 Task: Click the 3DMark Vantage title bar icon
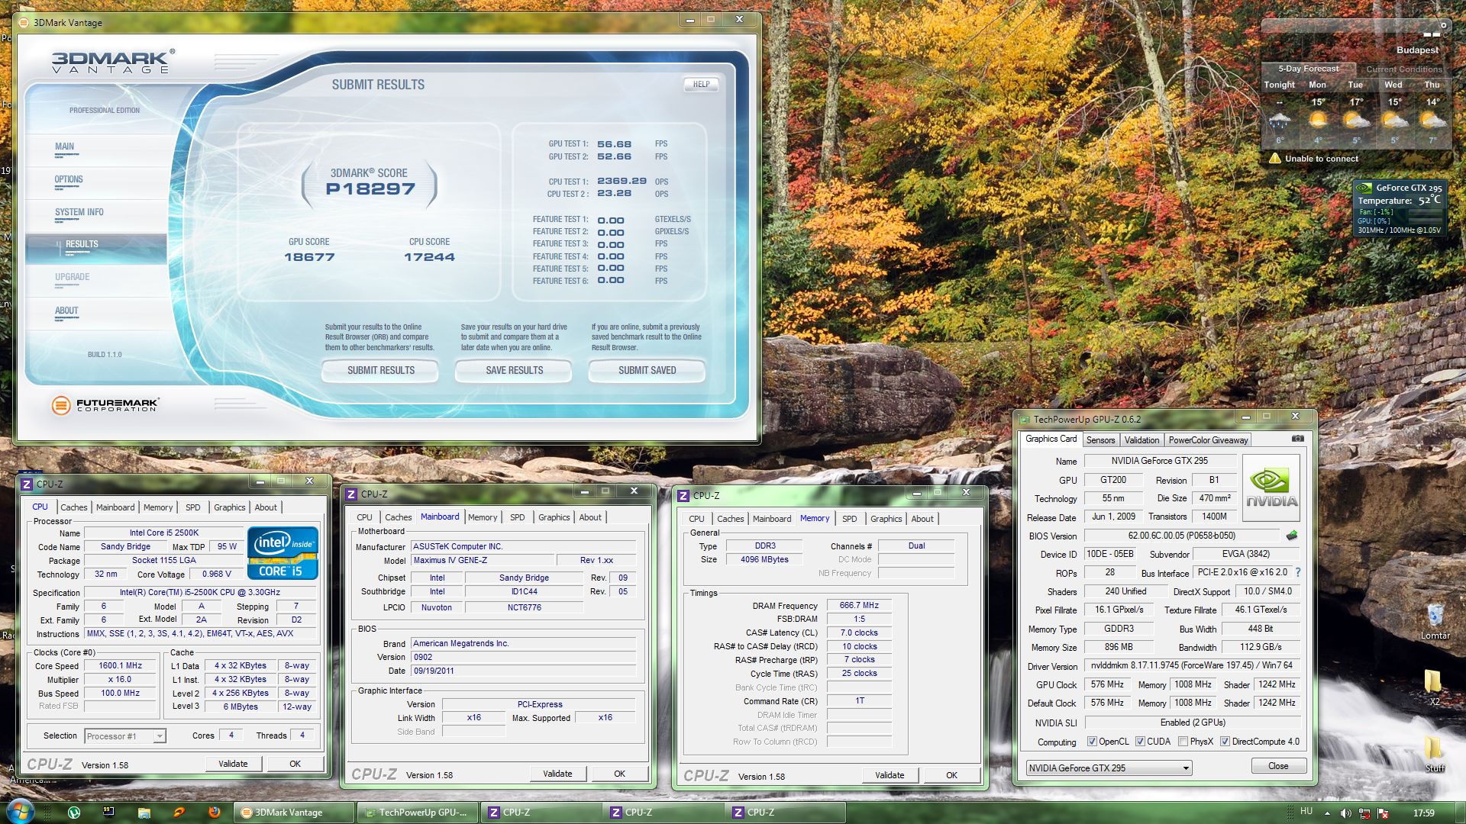(x=23, y=23)
